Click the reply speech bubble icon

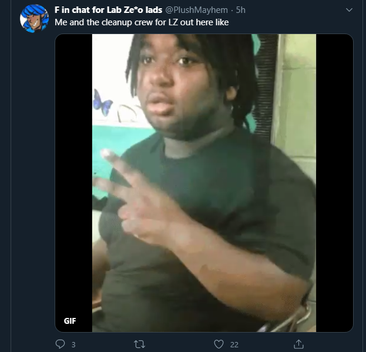tap(61, 344)
